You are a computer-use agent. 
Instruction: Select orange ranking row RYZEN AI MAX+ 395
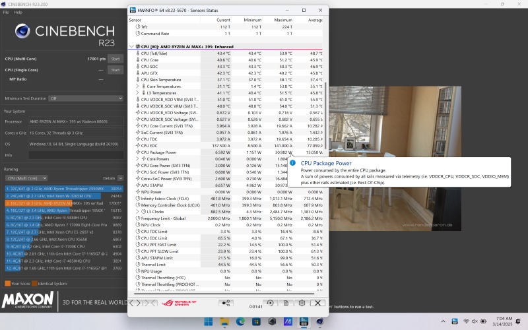(64, 203)
